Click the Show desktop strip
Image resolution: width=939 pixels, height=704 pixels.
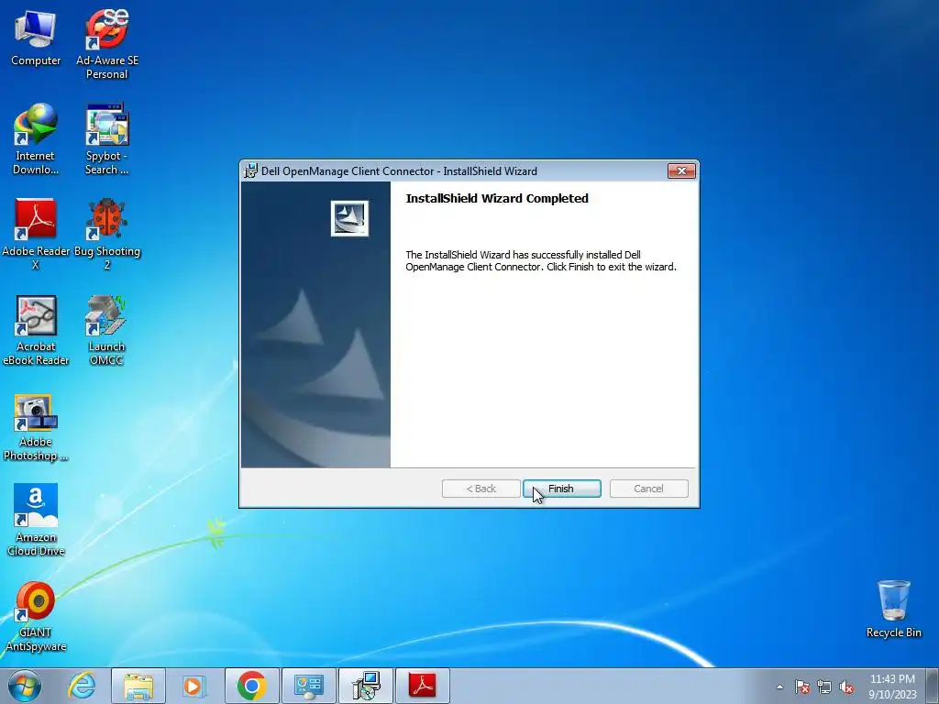pyautogui.click(x=933, y=686)
